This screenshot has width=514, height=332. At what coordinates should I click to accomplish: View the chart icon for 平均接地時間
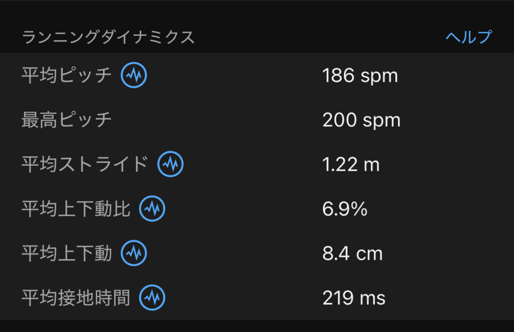[152, 298]
